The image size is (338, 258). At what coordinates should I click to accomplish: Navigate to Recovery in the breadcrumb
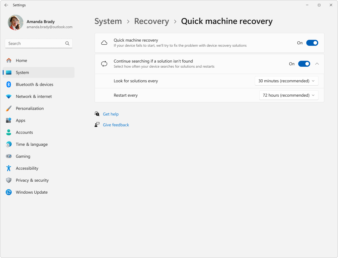click(x=151, y=21)
